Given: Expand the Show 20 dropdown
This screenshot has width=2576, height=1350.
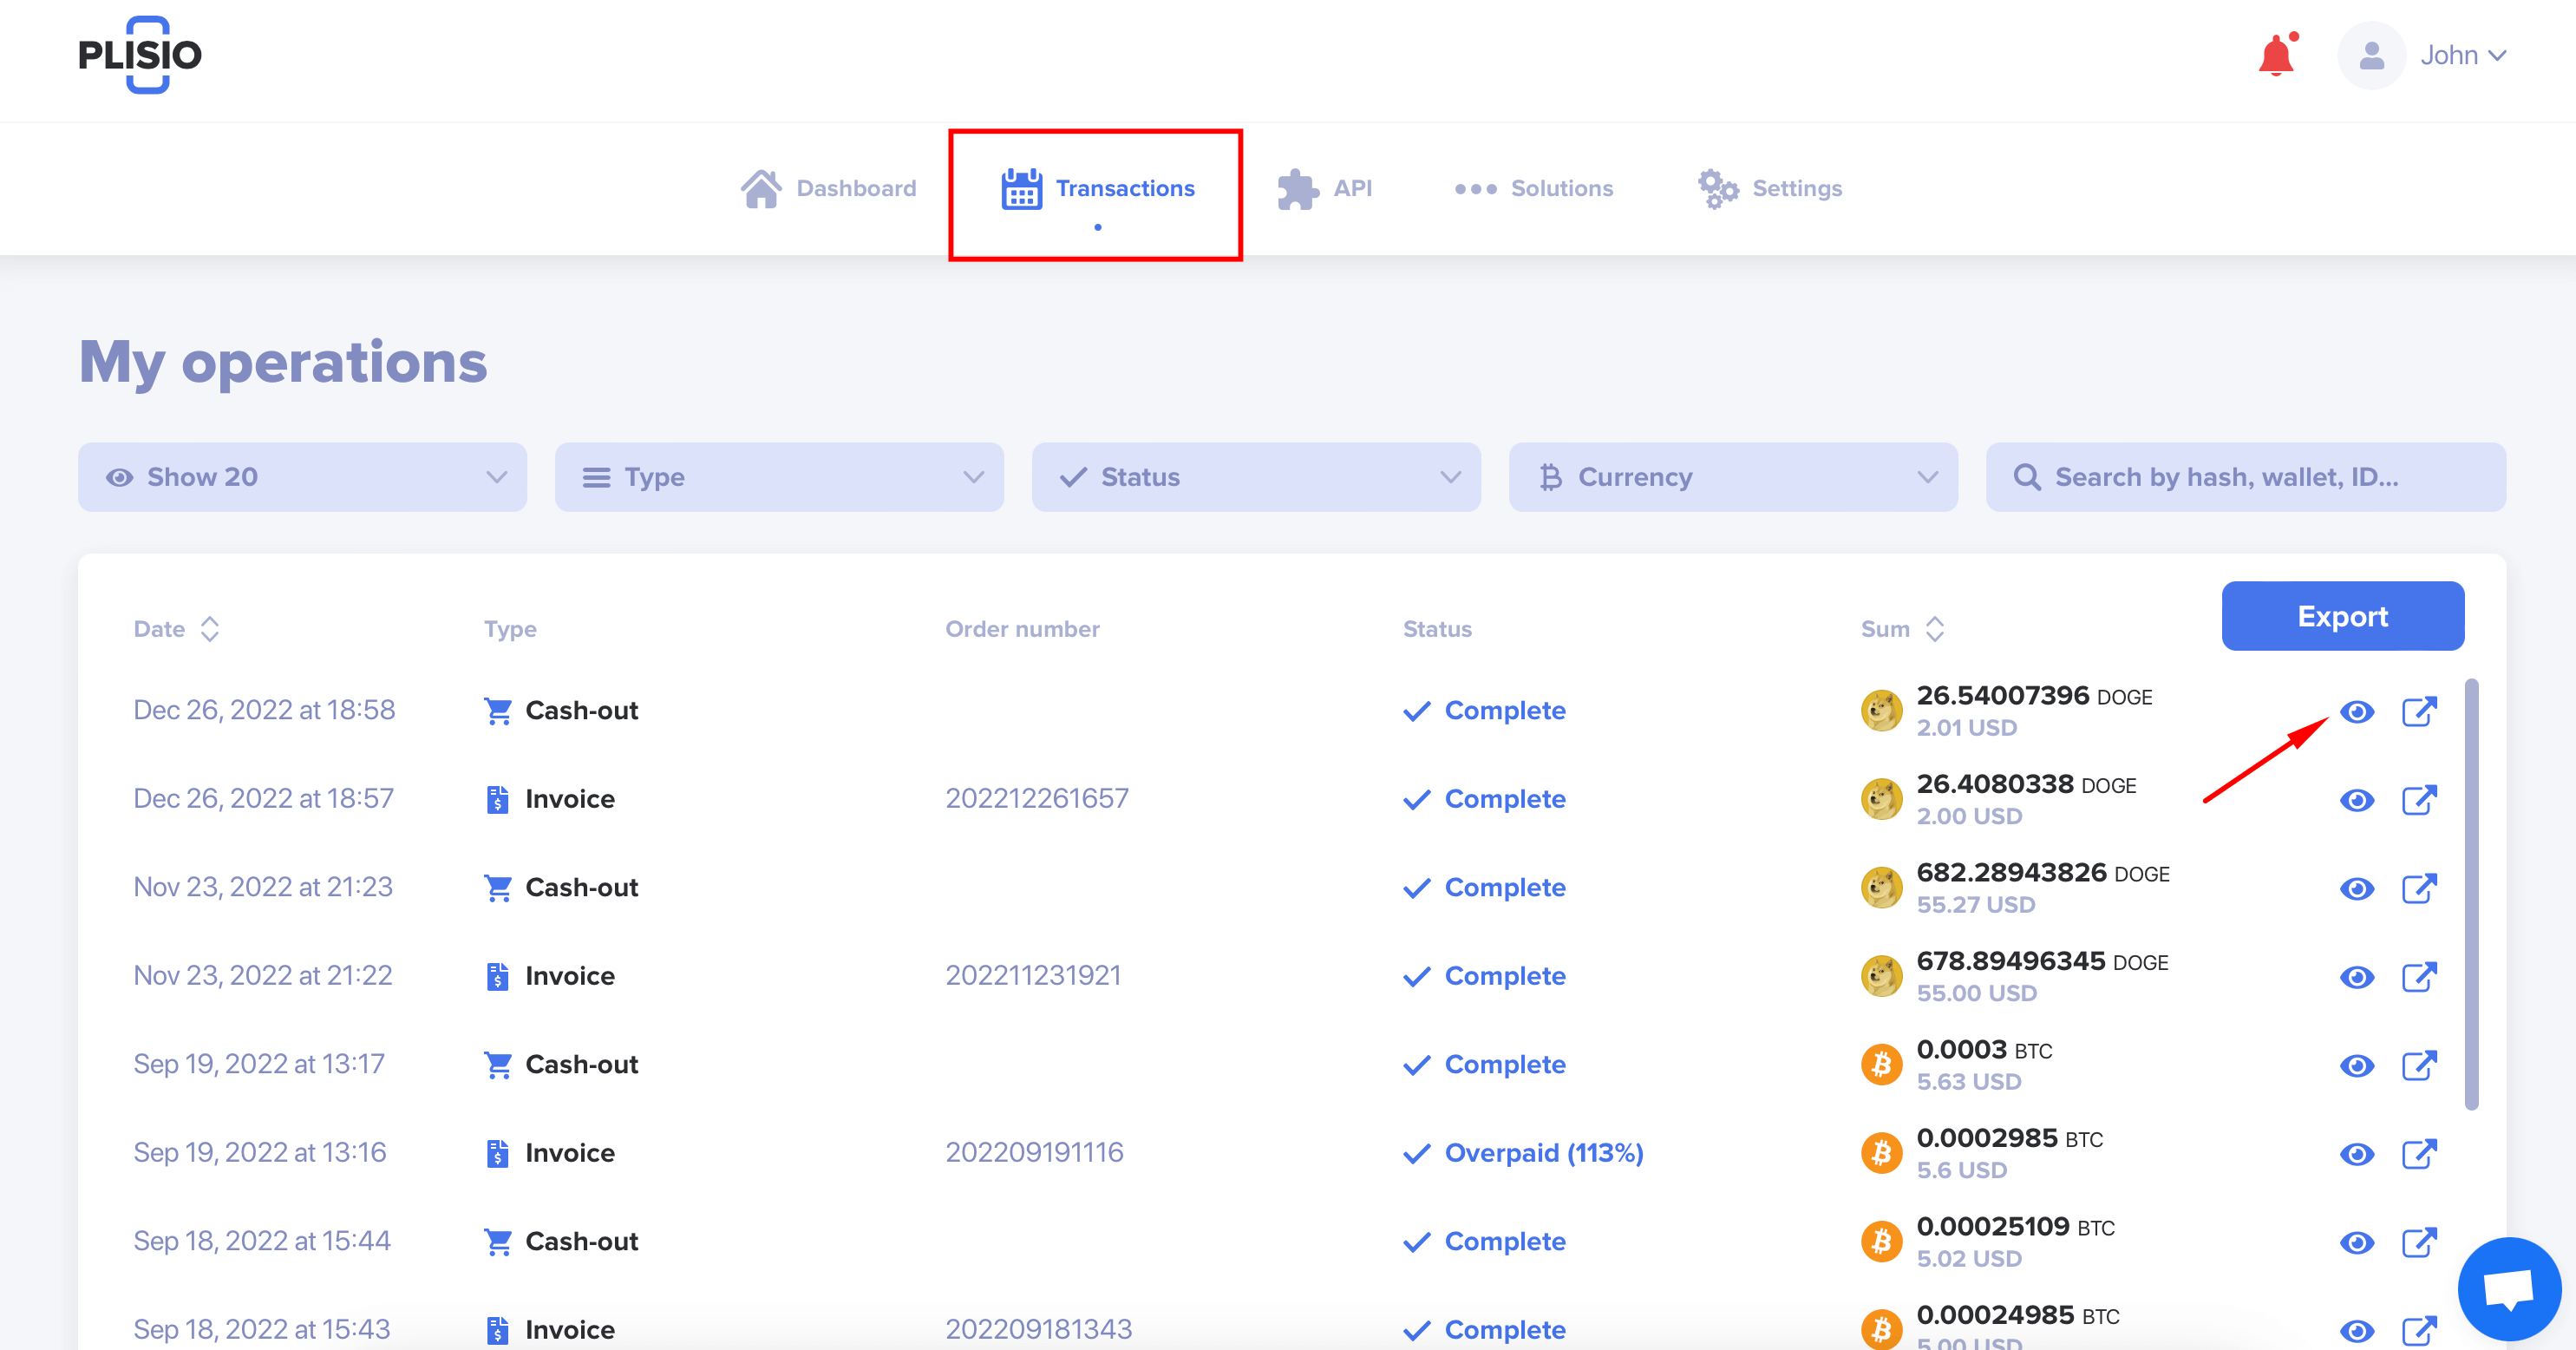Looking at the screenshot, I should (x=304, y=477).
